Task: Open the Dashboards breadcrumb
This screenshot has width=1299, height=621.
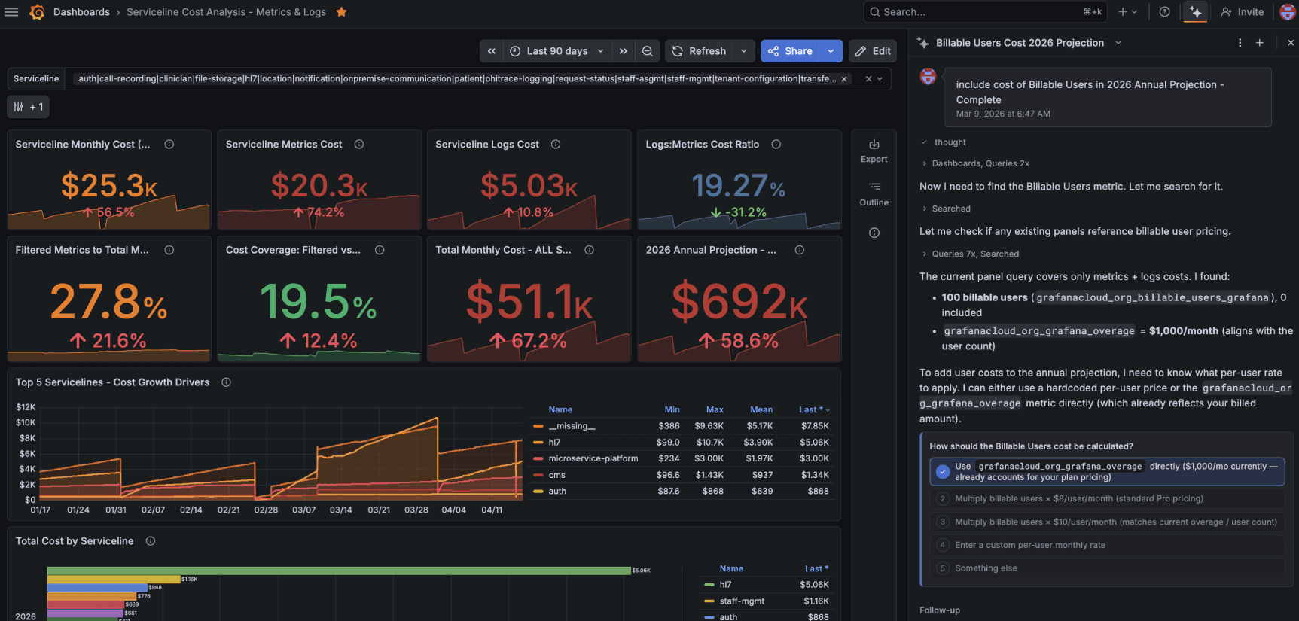Action: tap(81, 12)
